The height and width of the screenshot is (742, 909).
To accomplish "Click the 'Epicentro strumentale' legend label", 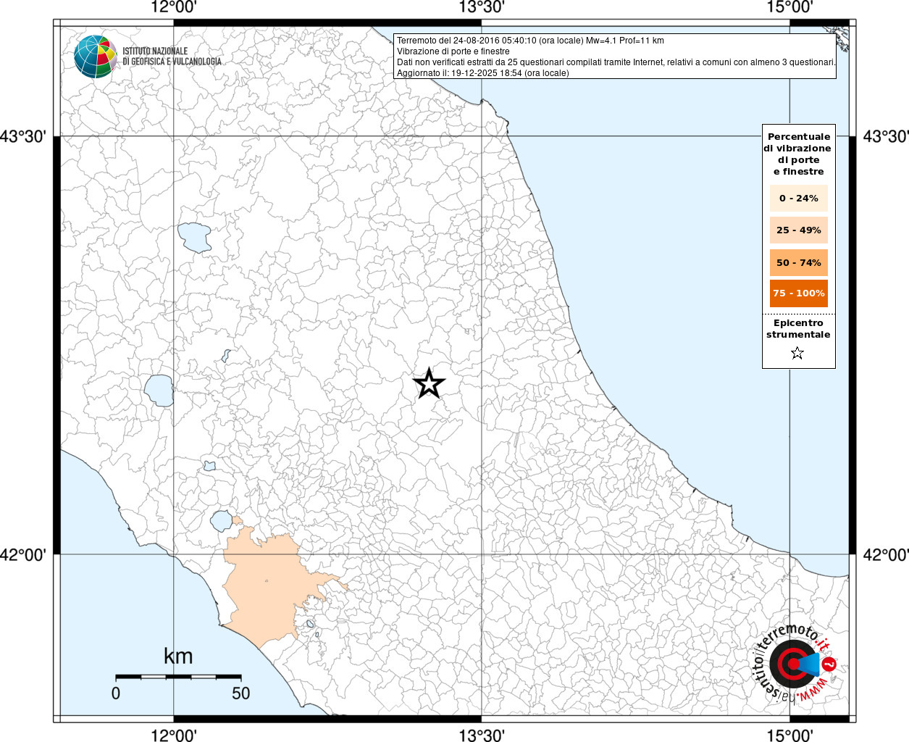I will tap(798, 329).
